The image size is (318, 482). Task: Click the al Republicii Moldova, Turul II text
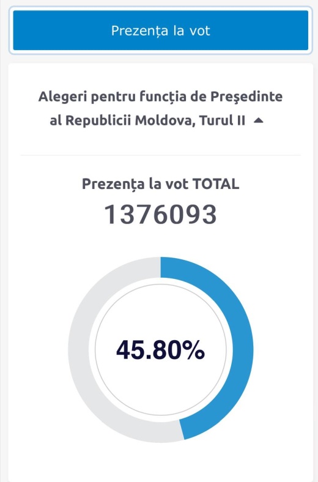[x=147, y=120]
